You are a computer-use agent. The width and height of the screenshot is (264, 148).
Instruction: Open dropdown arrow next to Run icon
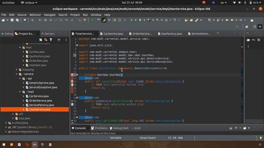(144, 20)
